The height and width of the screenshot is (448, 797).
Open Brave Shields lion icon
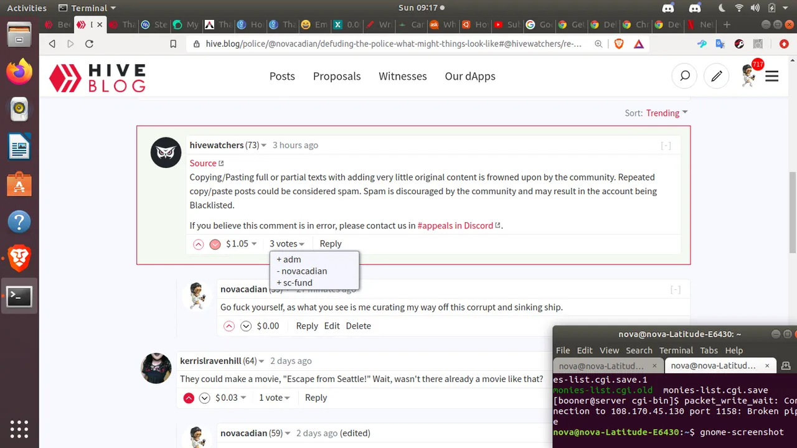[619, 44]
